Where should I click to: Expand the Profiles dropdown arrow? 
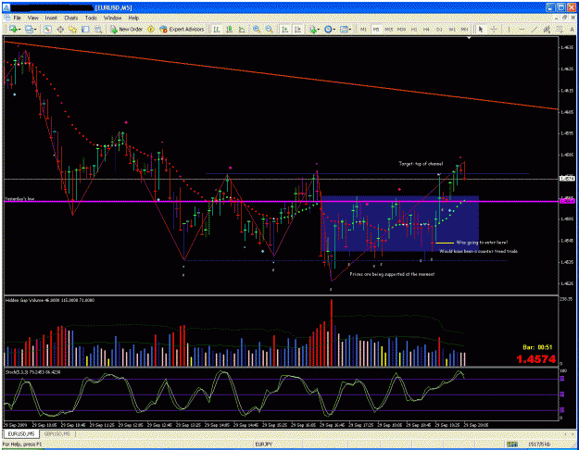35,30
